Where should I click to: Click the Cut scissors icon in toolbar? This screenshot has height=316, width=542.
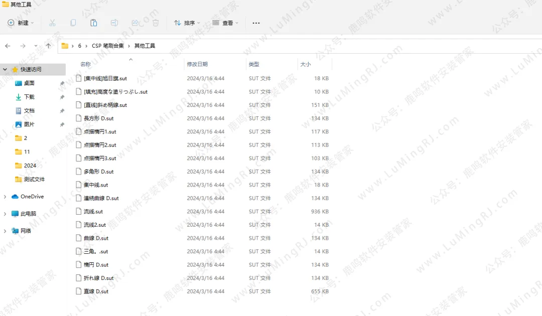[52, 23]
